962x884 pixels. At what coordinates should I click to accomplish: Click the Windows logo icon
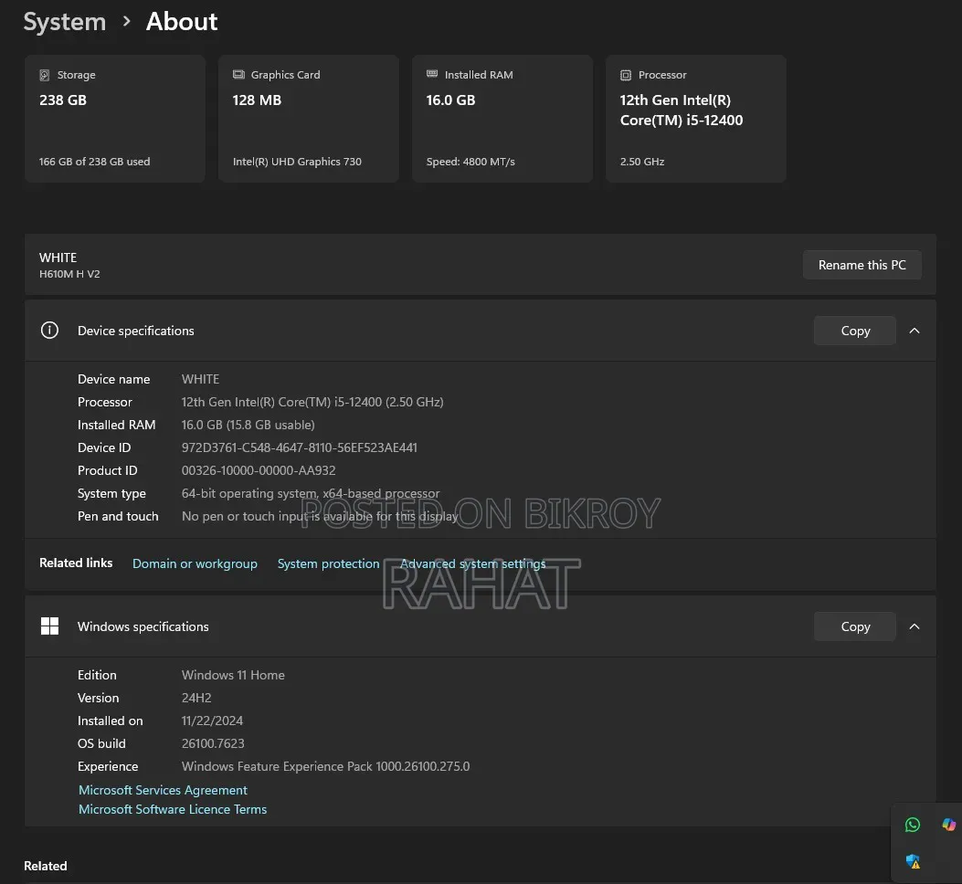[49, 626]
